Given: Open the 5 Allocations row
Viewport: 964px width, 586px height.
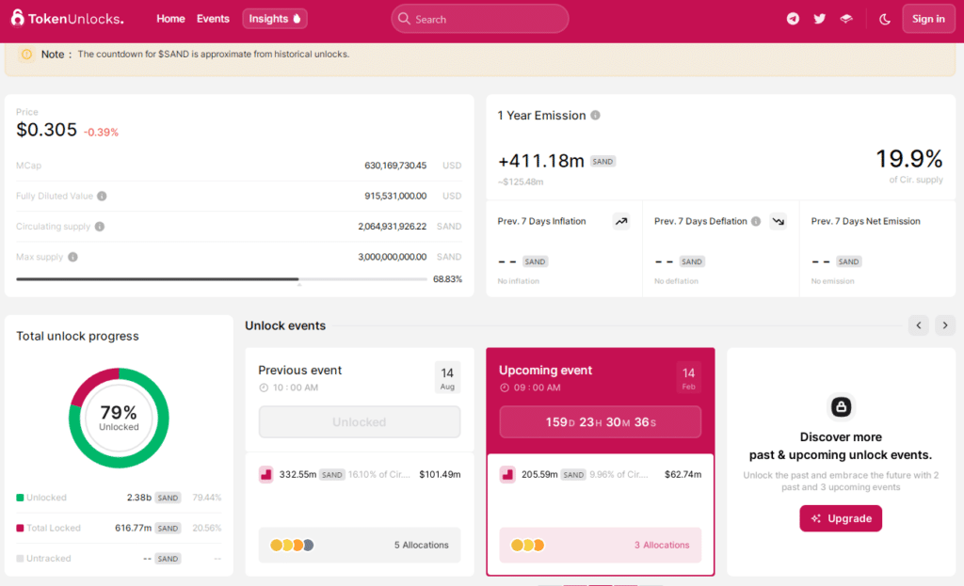Looking at the screenshot, I should tap(360, 545).
